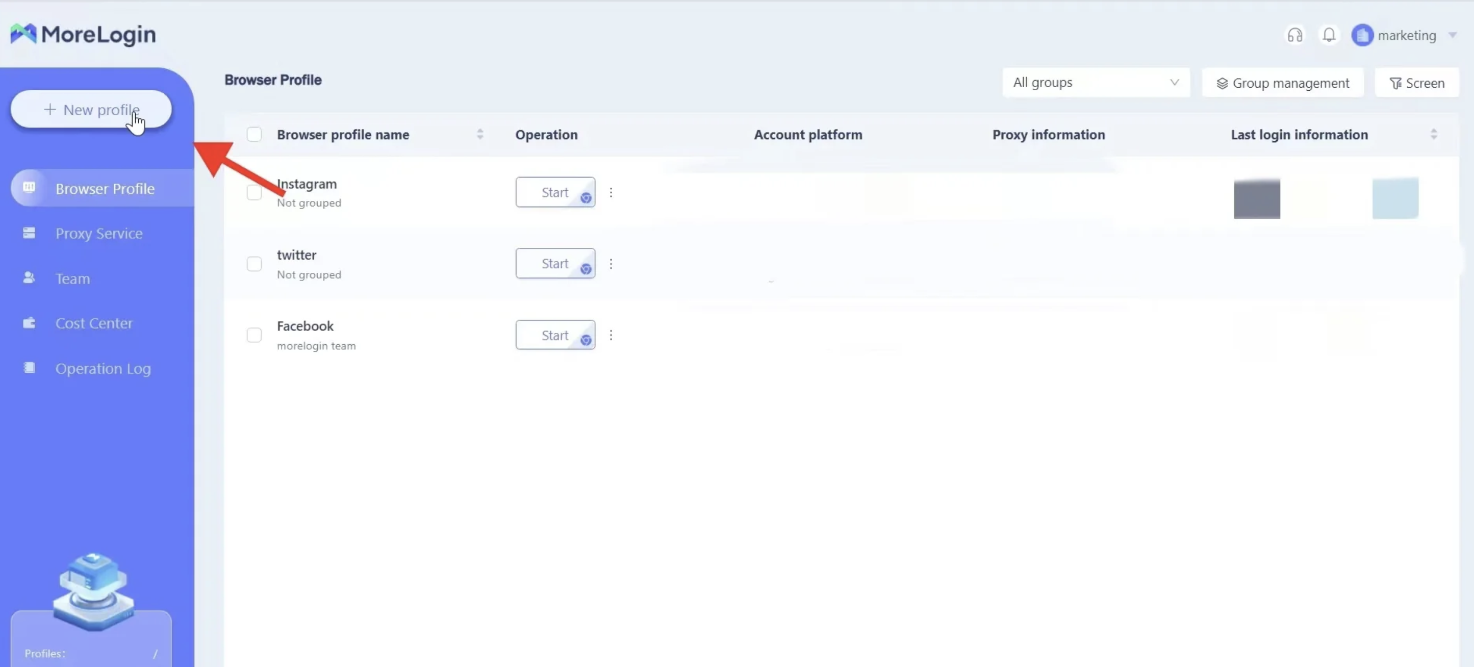Click the Operation Log notebook icon
The width and height of the screenshot is (1474, 667).
[29, 367]
